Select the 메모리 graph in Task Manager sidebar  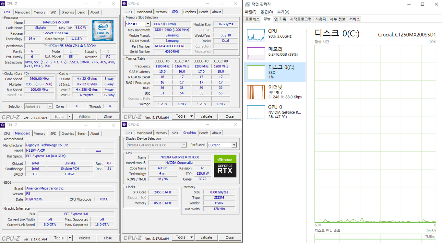tap(275, 53)
